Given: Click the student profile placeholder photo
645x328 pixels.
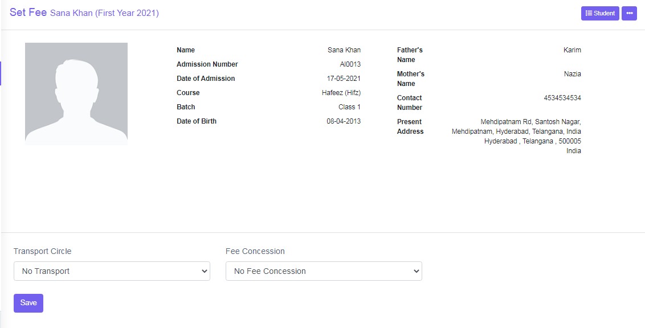Looking at the screenshot, I should [x=76, y=94].
